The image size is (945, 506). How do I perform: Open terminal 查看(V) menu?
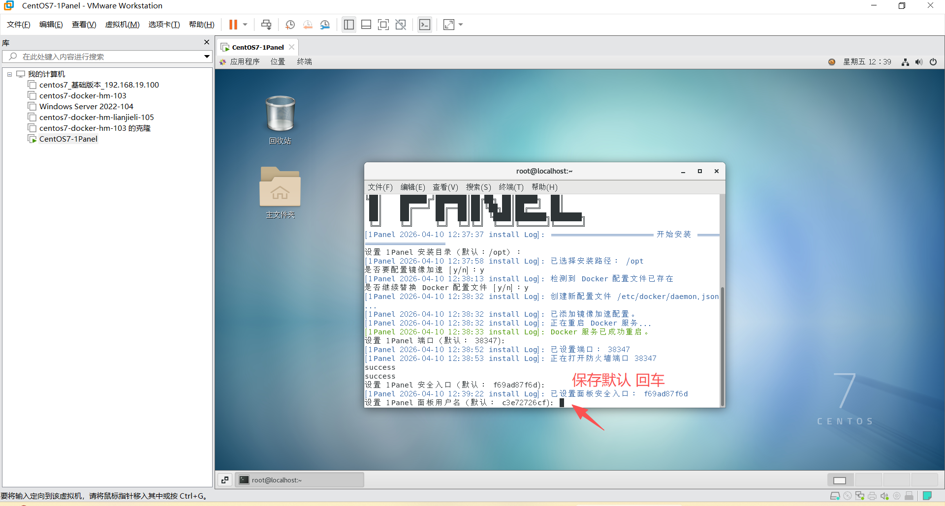point(445,187)
